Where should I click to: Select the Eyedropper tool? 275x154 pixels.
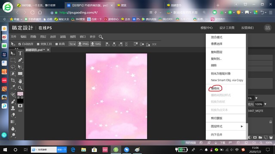point(13,87)
